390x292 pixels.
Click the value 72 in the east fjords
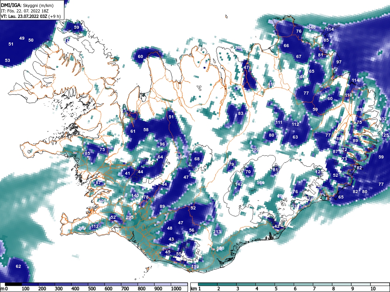(x=344, y=150)
